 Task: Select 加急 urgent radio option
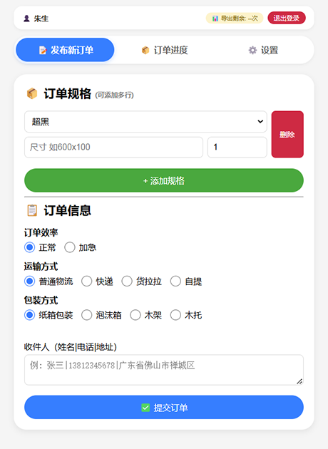pos(70,247)
